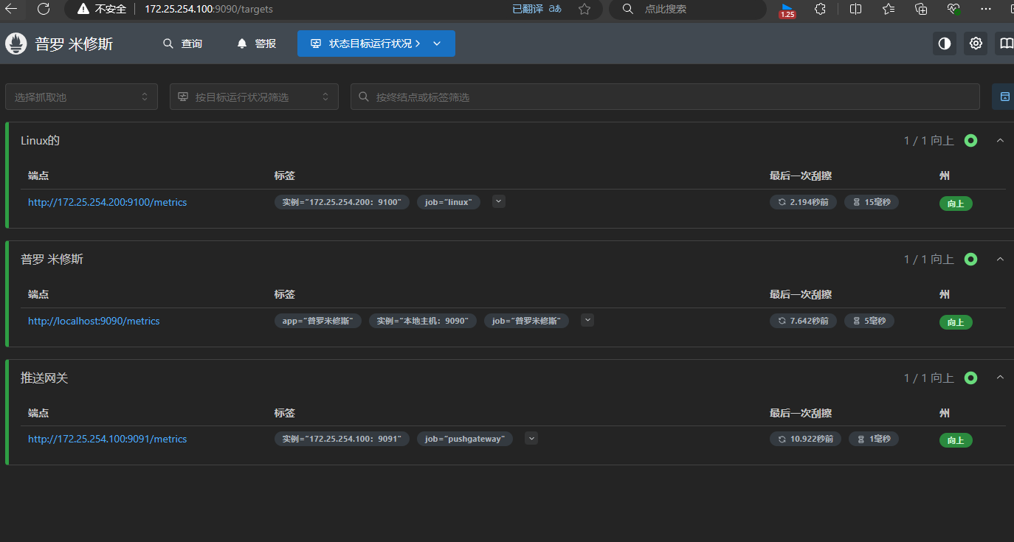Select the Linux的 pool heading
Image resolution: width=1014 pixels, height=542 pixels.
click(40, 140)
